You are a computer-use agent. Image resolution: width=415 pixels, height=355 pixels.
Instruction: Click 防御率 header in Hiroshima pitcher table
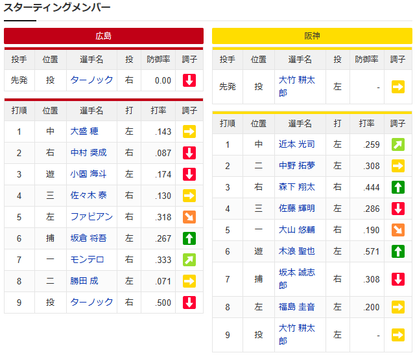tap(158, 60)
